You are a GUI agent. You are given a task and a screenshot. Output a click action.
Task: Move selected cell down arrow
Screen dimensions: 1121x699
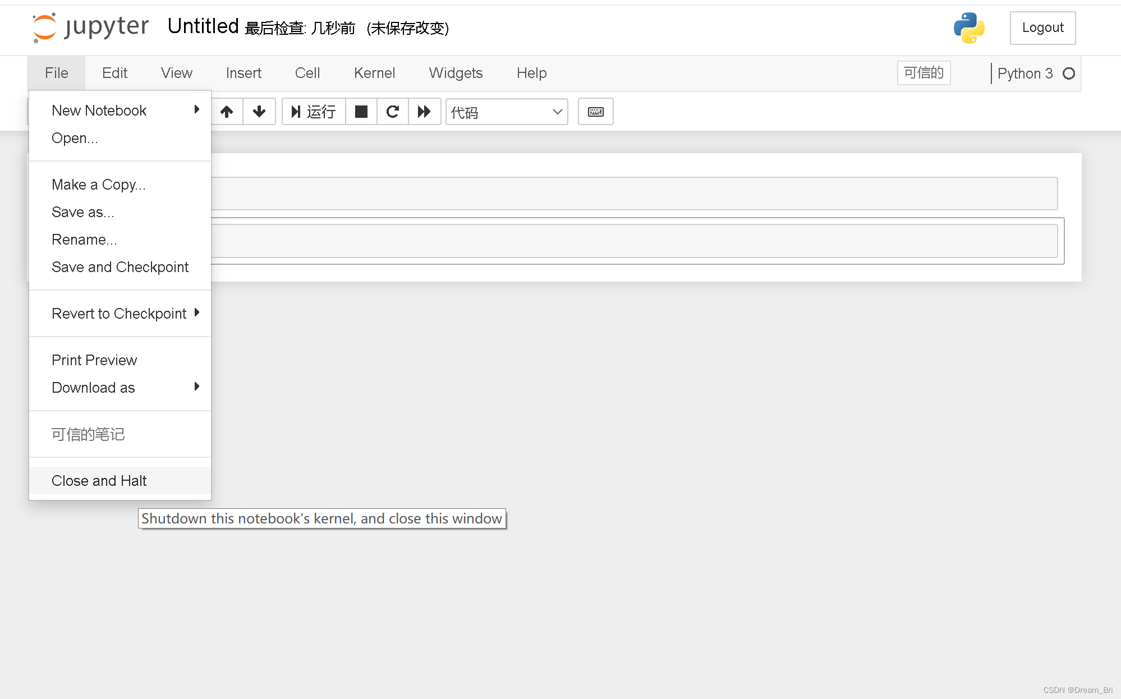click(259, 112)
